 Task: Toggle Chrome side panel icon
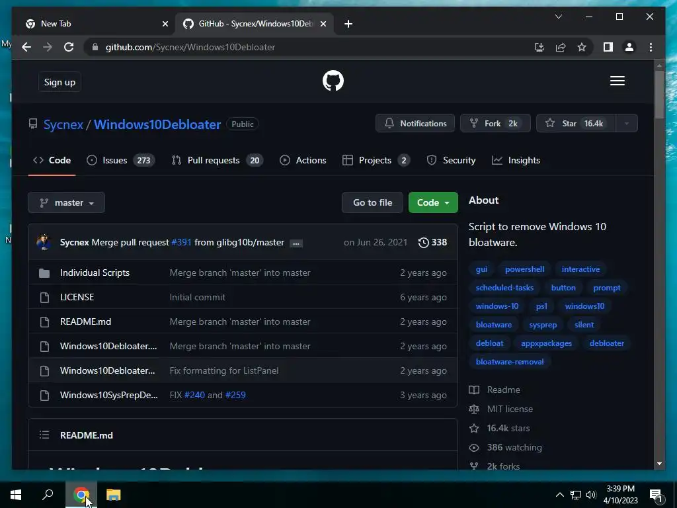point(608,47)
